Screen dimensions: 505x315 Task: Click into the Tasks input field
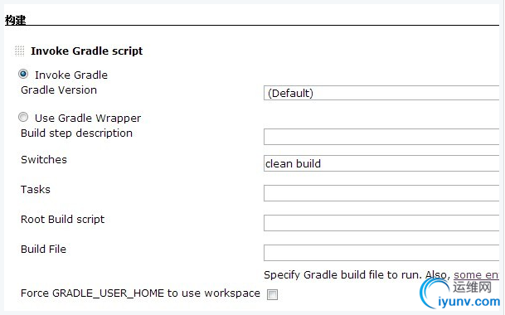[x=381, y=193]
